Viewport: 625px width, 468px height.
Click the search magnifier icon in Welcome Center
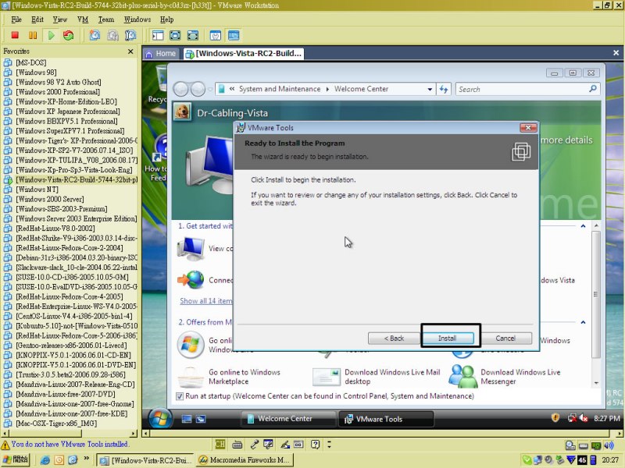coord(593,89)
